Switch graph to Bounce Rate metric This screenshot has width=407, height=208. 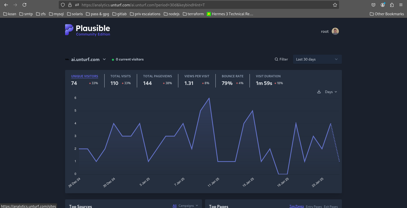point(232,76)
